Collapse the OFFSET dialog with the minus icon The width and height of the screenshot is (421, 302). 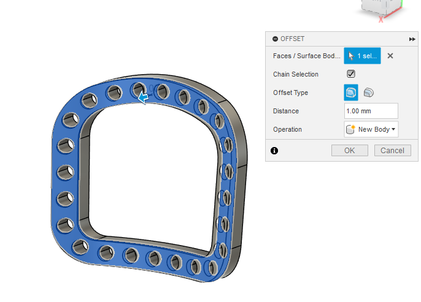(x=274, y=39)
